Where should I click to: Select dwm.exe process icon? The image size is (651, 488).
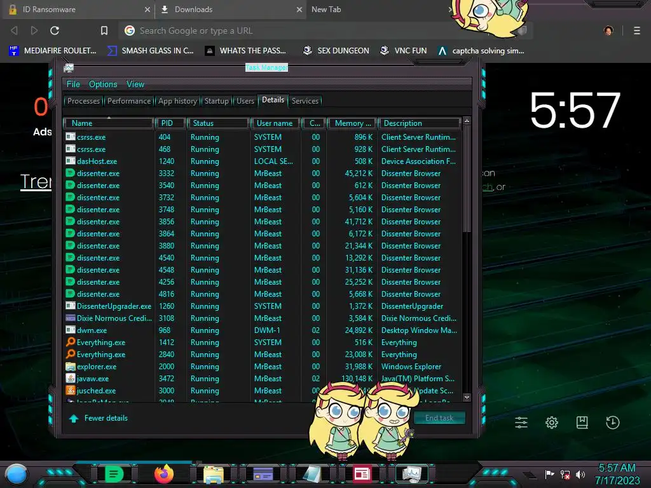pos(70,330)
